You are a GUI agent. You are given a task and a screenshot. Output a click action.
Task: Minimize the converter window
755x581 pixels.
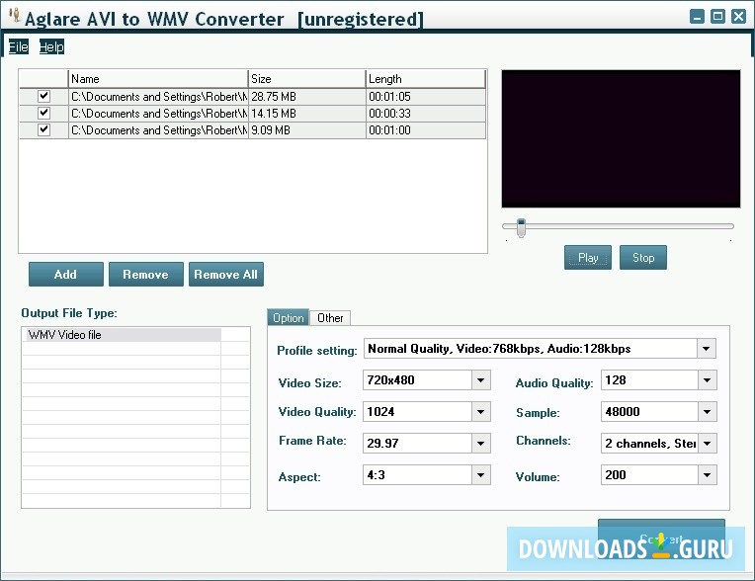tap(697, 17)
